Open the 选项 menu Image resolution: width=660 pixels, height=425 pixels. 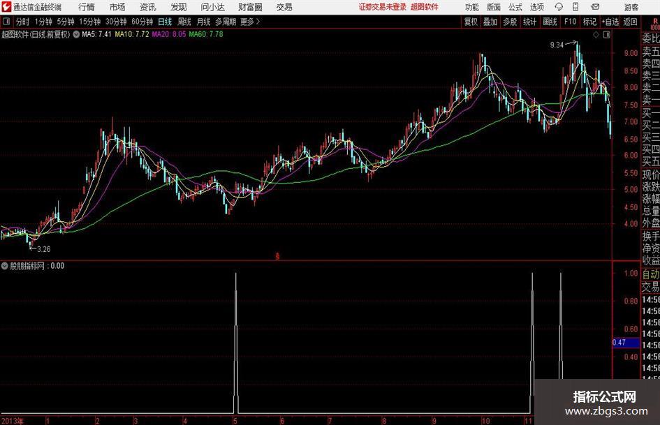pyautogui.click(x=537, y=7)
